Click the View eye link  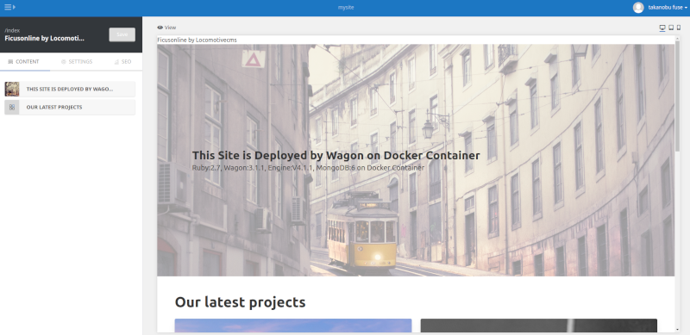coord(166,28)
